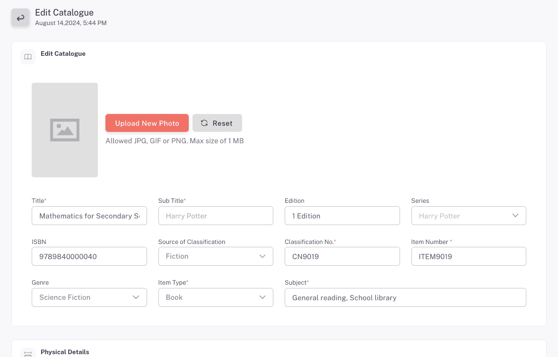The image size is (558, 357).
Task: Go back using the return arrow icon
Action: (x=20, y=18)
